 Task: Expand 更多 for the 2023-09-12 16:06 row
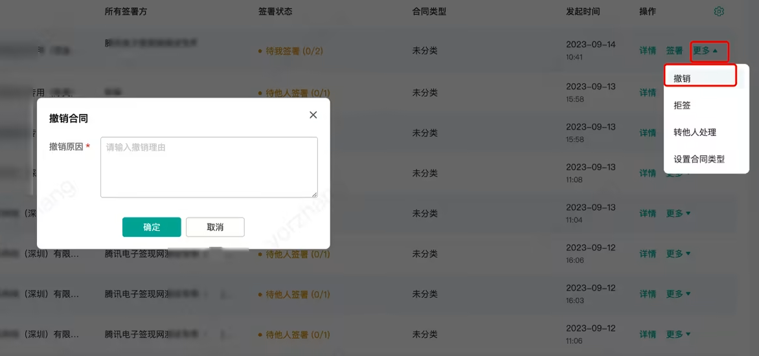[x=678, y=254]
